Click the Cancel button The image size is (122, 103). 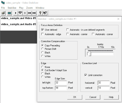point(93,97)
